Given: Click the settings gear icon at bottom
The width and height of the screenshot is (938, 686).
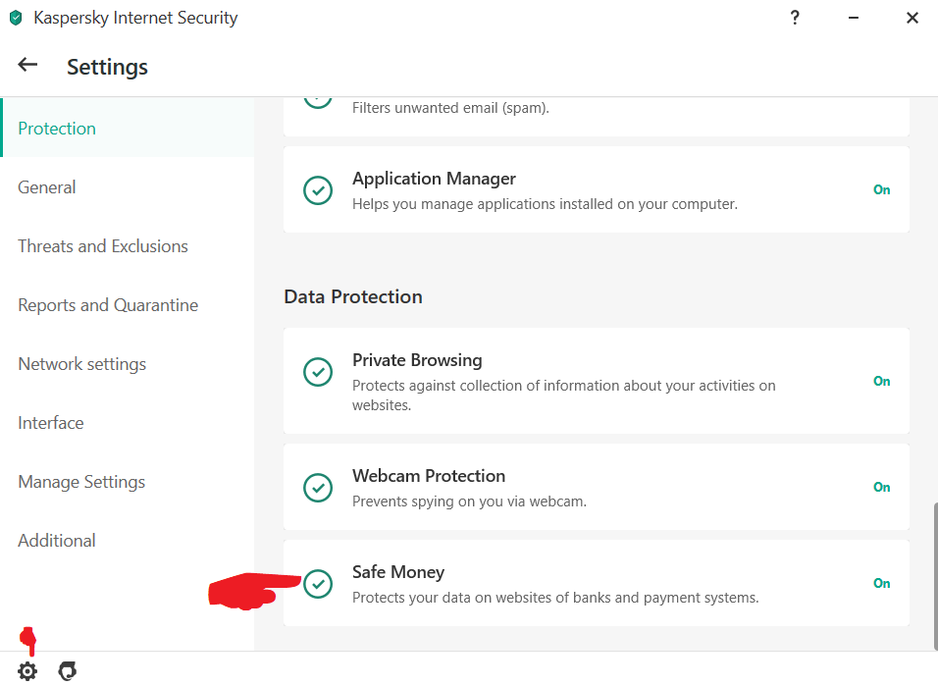Looking at the screenshot, I should [27, 671].
